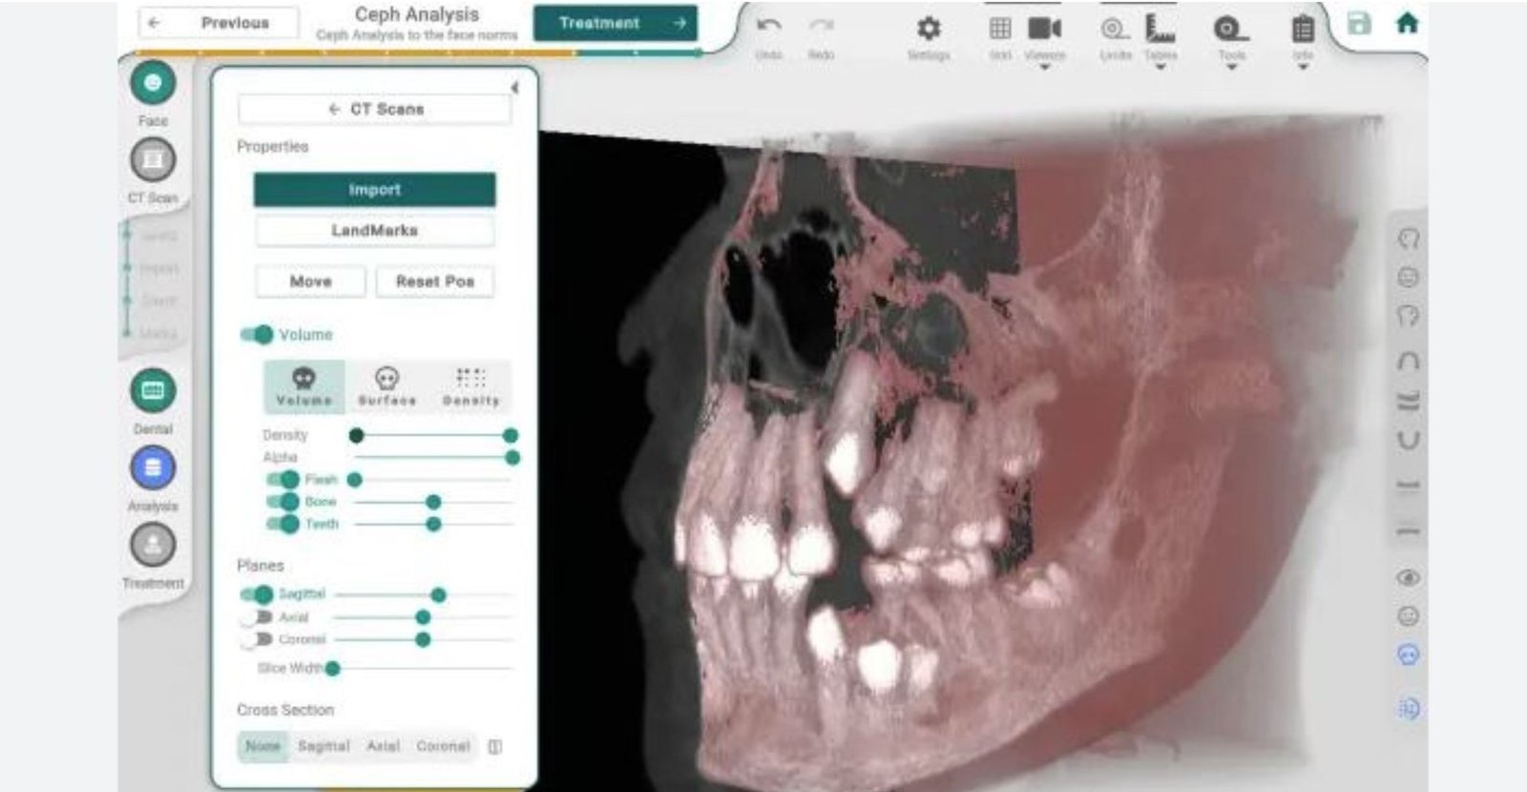
Task: Click the Teeth opacity slider handle
Action: (x=433, y=524)
